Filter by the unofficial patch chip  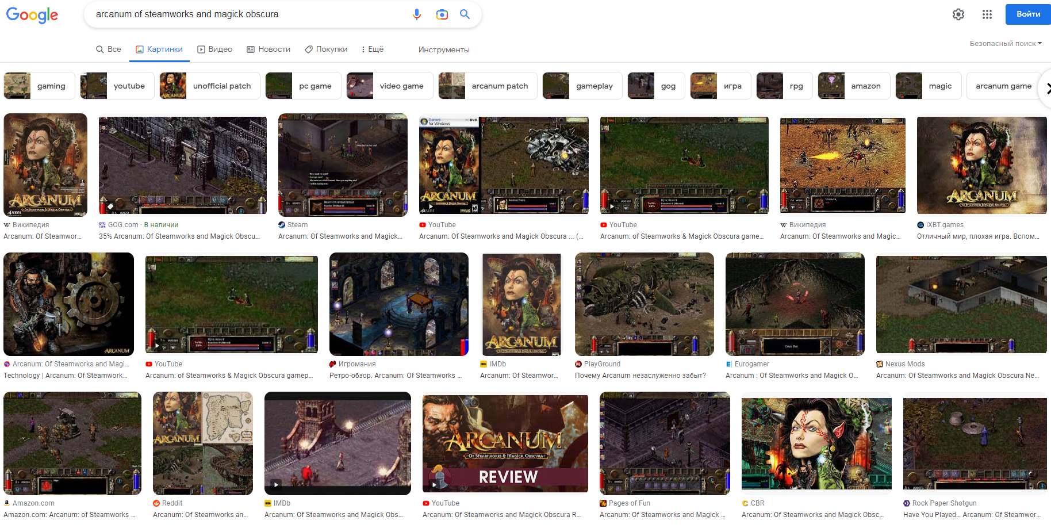click(x=210, y=86)
